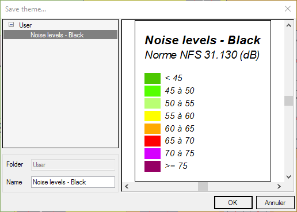Viewport: 297px width, 212px height.
Task: Click the 'Save theme...' dialog title
Action: pos(26,9)
